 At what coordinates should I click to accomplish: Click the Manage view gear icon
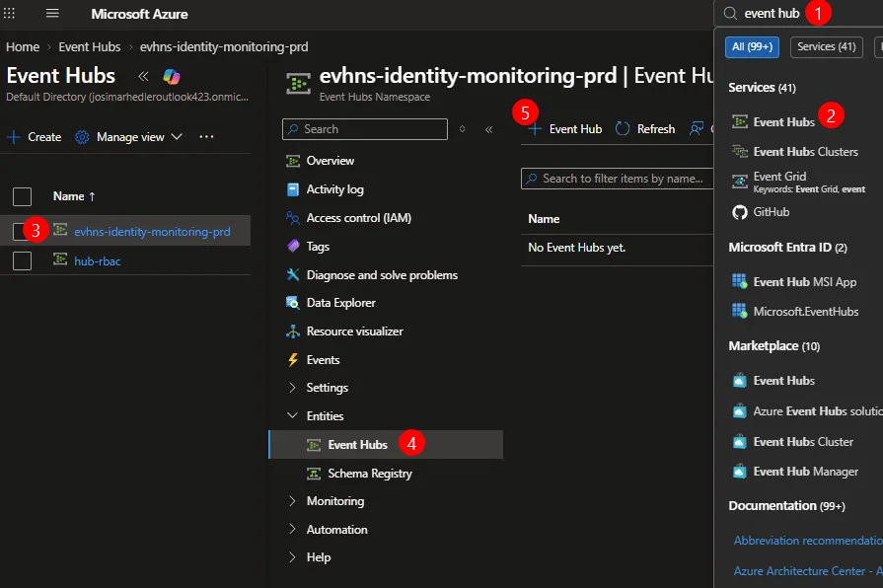click(x=82, y=137)
